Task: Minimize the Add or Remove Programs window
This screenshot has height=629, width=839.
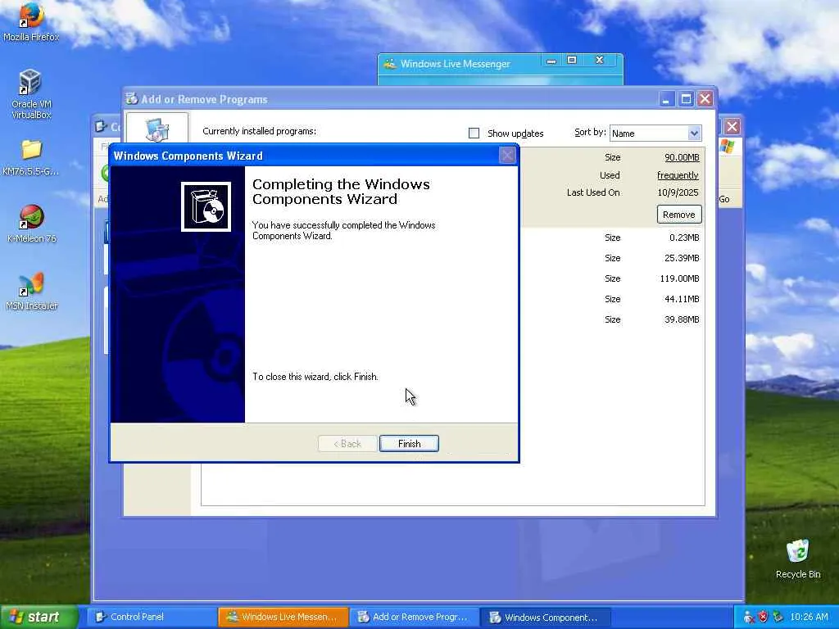Action: (x=666, y=99)
